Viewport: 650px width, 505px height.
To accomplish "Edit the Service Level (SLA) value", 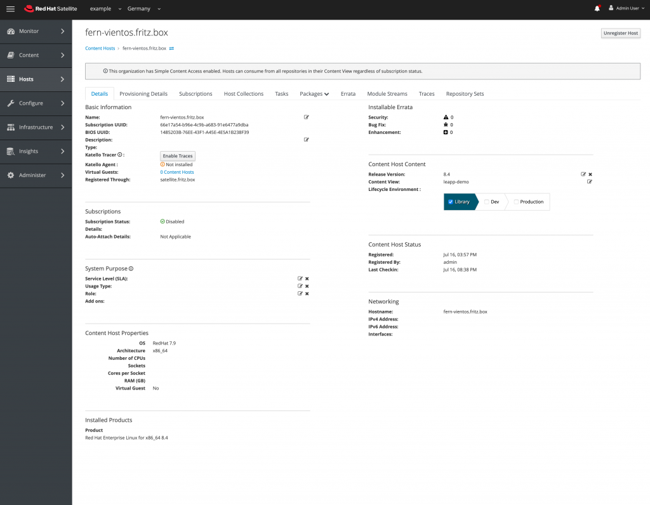I will (300, 279).
